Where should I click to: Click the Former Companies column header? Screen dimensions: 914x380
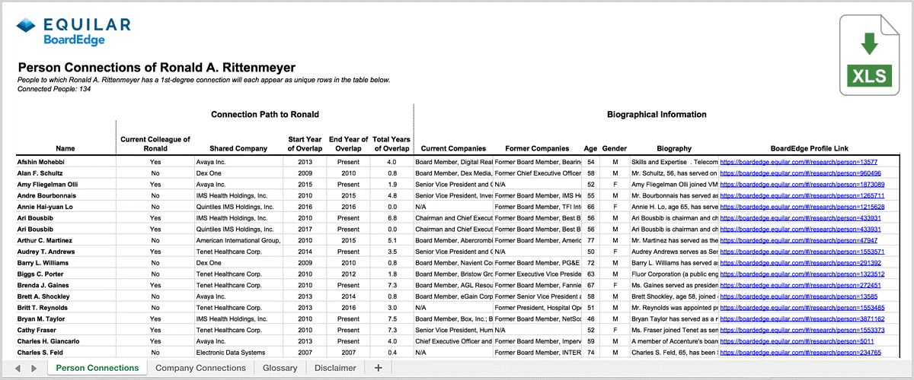(x=537, y=149)
